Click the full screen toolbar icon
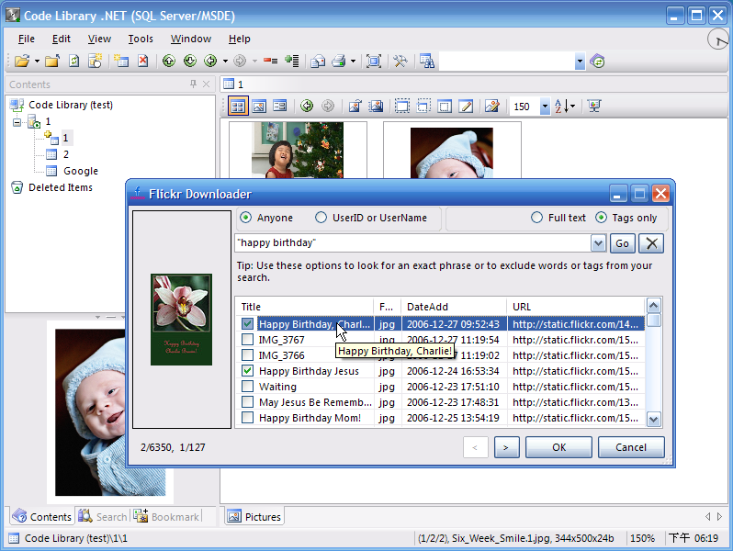This screenshot has width=733, height=551. pos(374,62)
